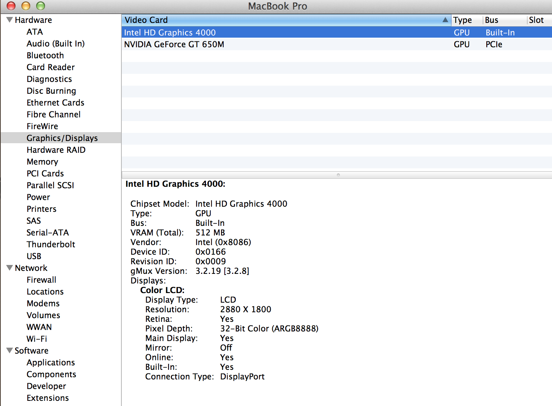Image resolution: width=552 pixels, height=406 pixels.
Task: Show Developer information
Action: (x=46, y=386)
